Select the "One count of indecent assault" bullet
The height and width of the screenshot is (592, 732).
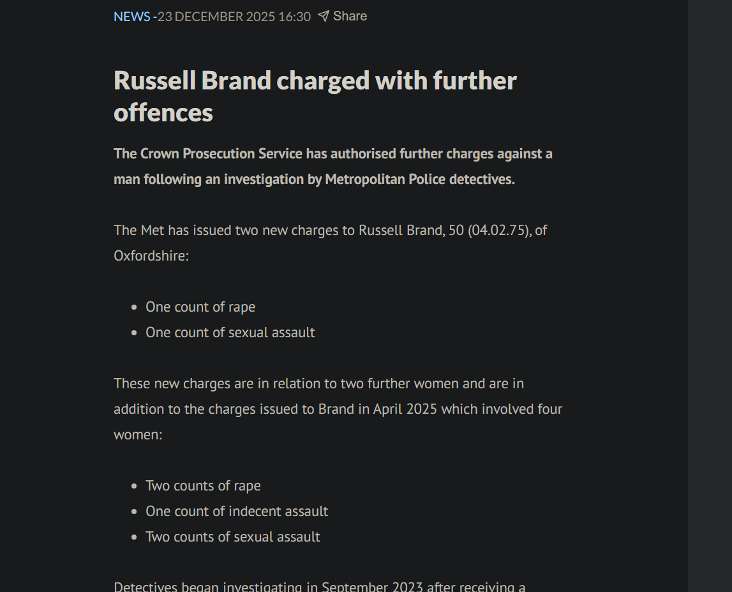[x=237, y=512]
